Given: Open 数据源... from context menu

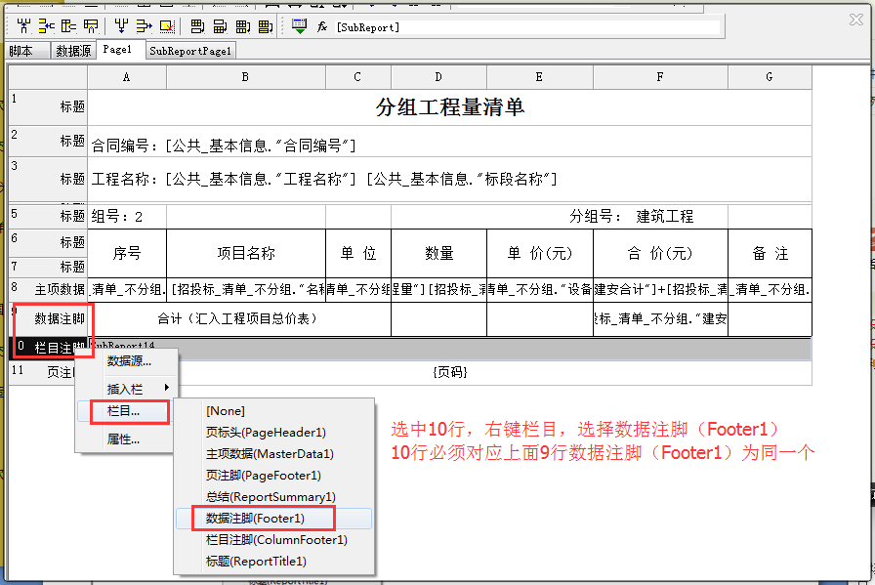Looking at the screenshot, I should tap(129, 361).
